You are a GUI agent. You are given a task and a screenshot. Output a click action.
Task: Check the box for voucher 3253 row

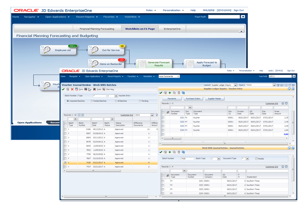(x=163, y=126)
